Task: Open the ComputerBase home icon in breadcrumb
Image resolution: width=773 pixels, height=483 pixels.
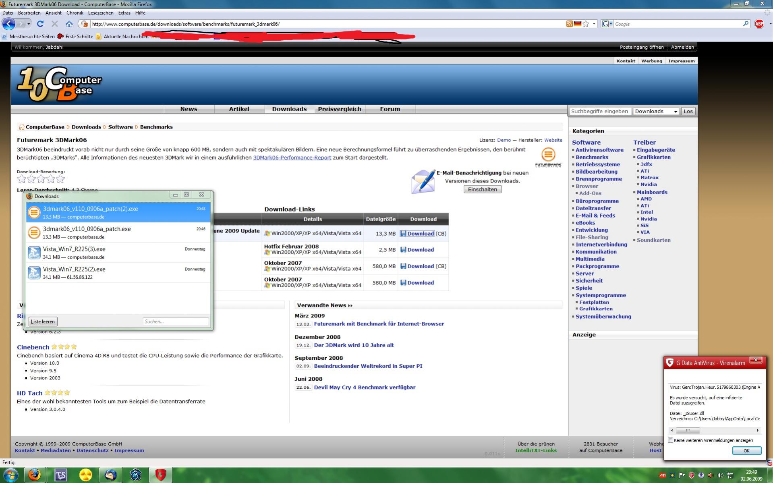Action: click(x=21, y=127)
